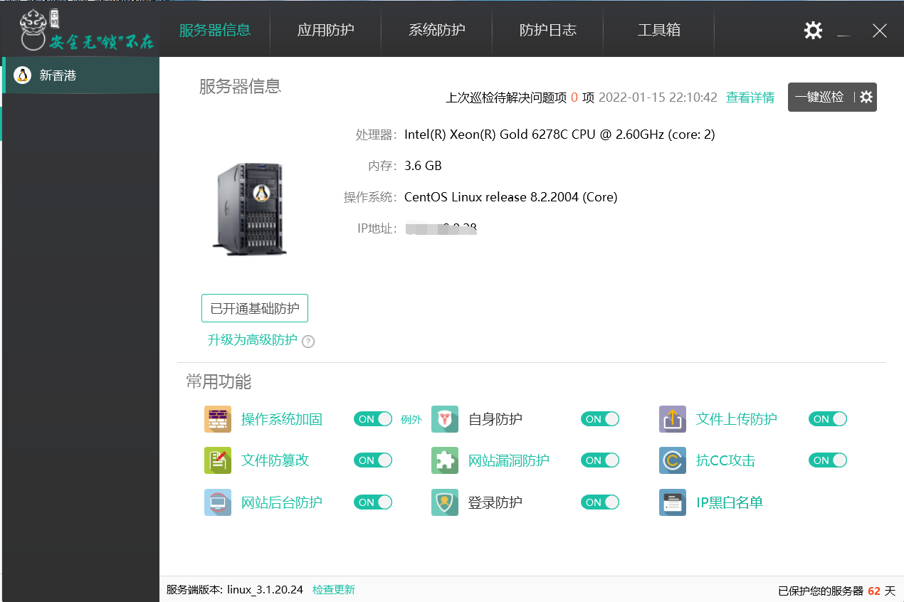The image size is (904, 602).
Task: Switch to 防护日志 tab
Action: pos(547,30)
